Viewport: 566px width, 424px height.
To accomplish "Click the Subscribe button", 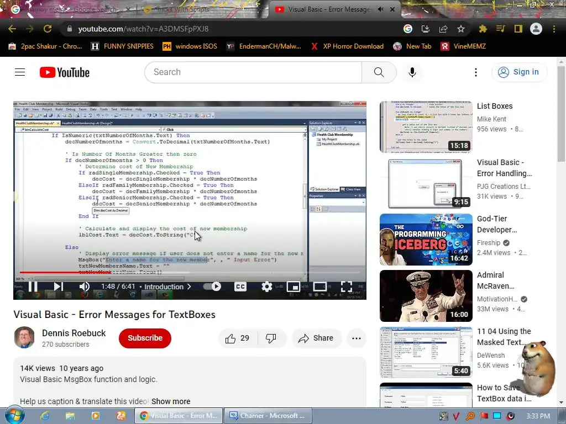I will tap(145, 338).
